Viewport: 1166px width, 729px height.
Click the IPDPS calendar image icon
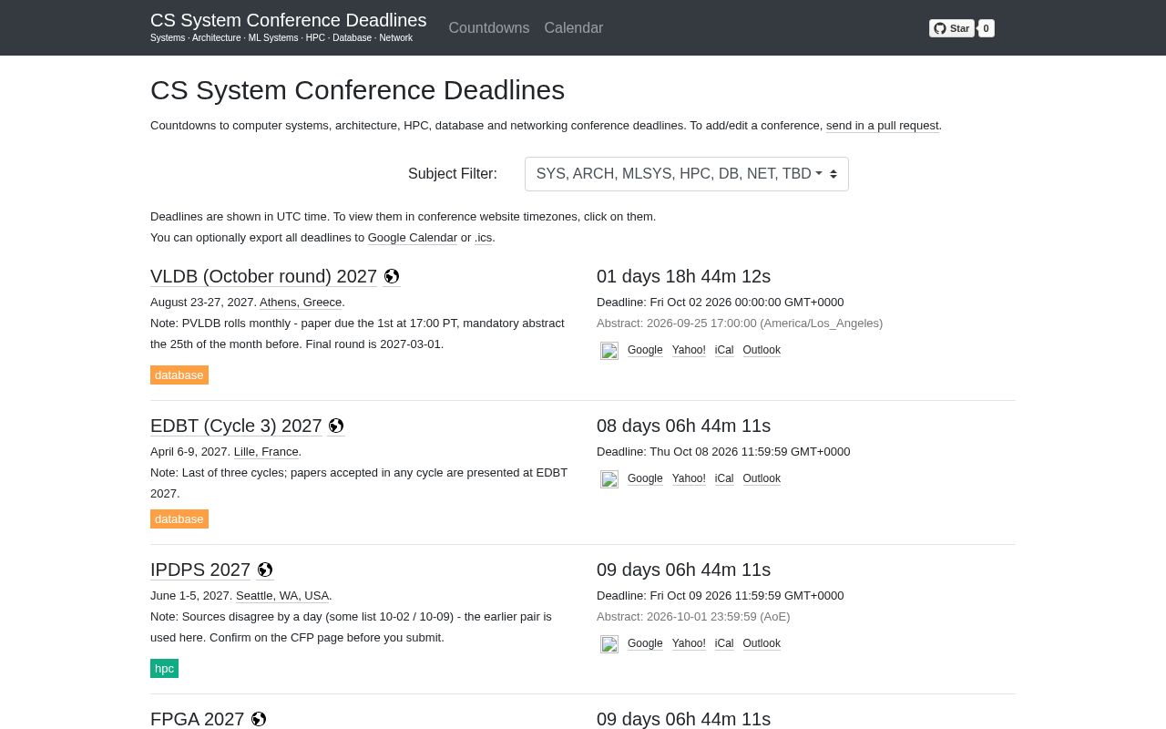point(609,644)
